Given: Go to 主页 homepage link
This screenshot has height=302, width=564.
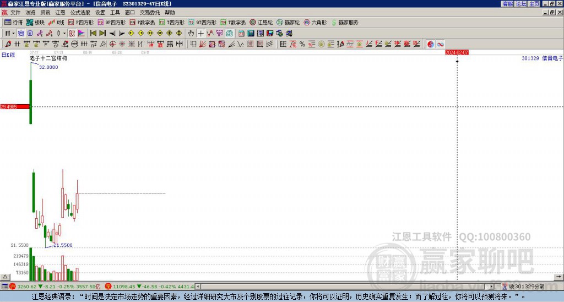Looking at the screenshot, I should (x=534, y=4).
